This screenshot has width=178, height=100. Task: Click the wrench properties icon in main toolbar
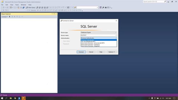[x=103, y=7]
